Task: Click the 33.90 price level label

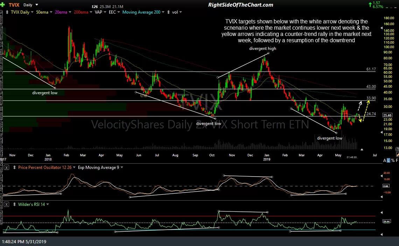Action: pos(371,98)
